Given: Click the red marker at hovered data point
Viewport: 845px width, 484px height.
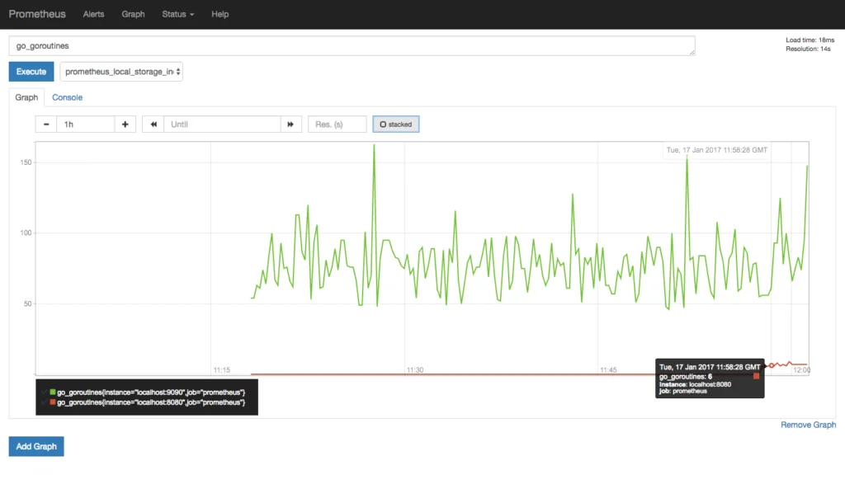Looking at the screenshot, I should [x=772, y=365].
